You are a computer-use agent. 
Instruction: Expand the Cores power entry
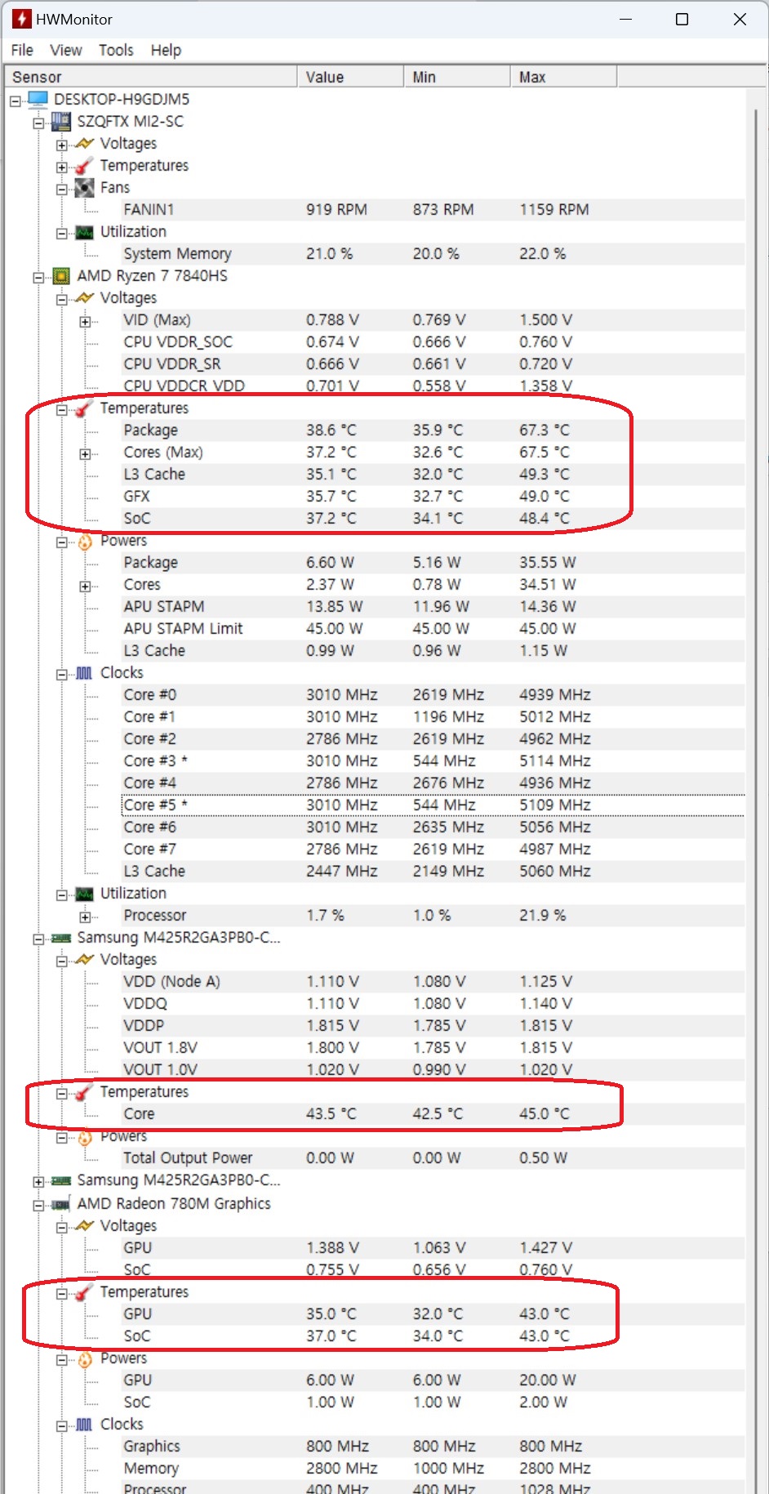tap(85, 586)
